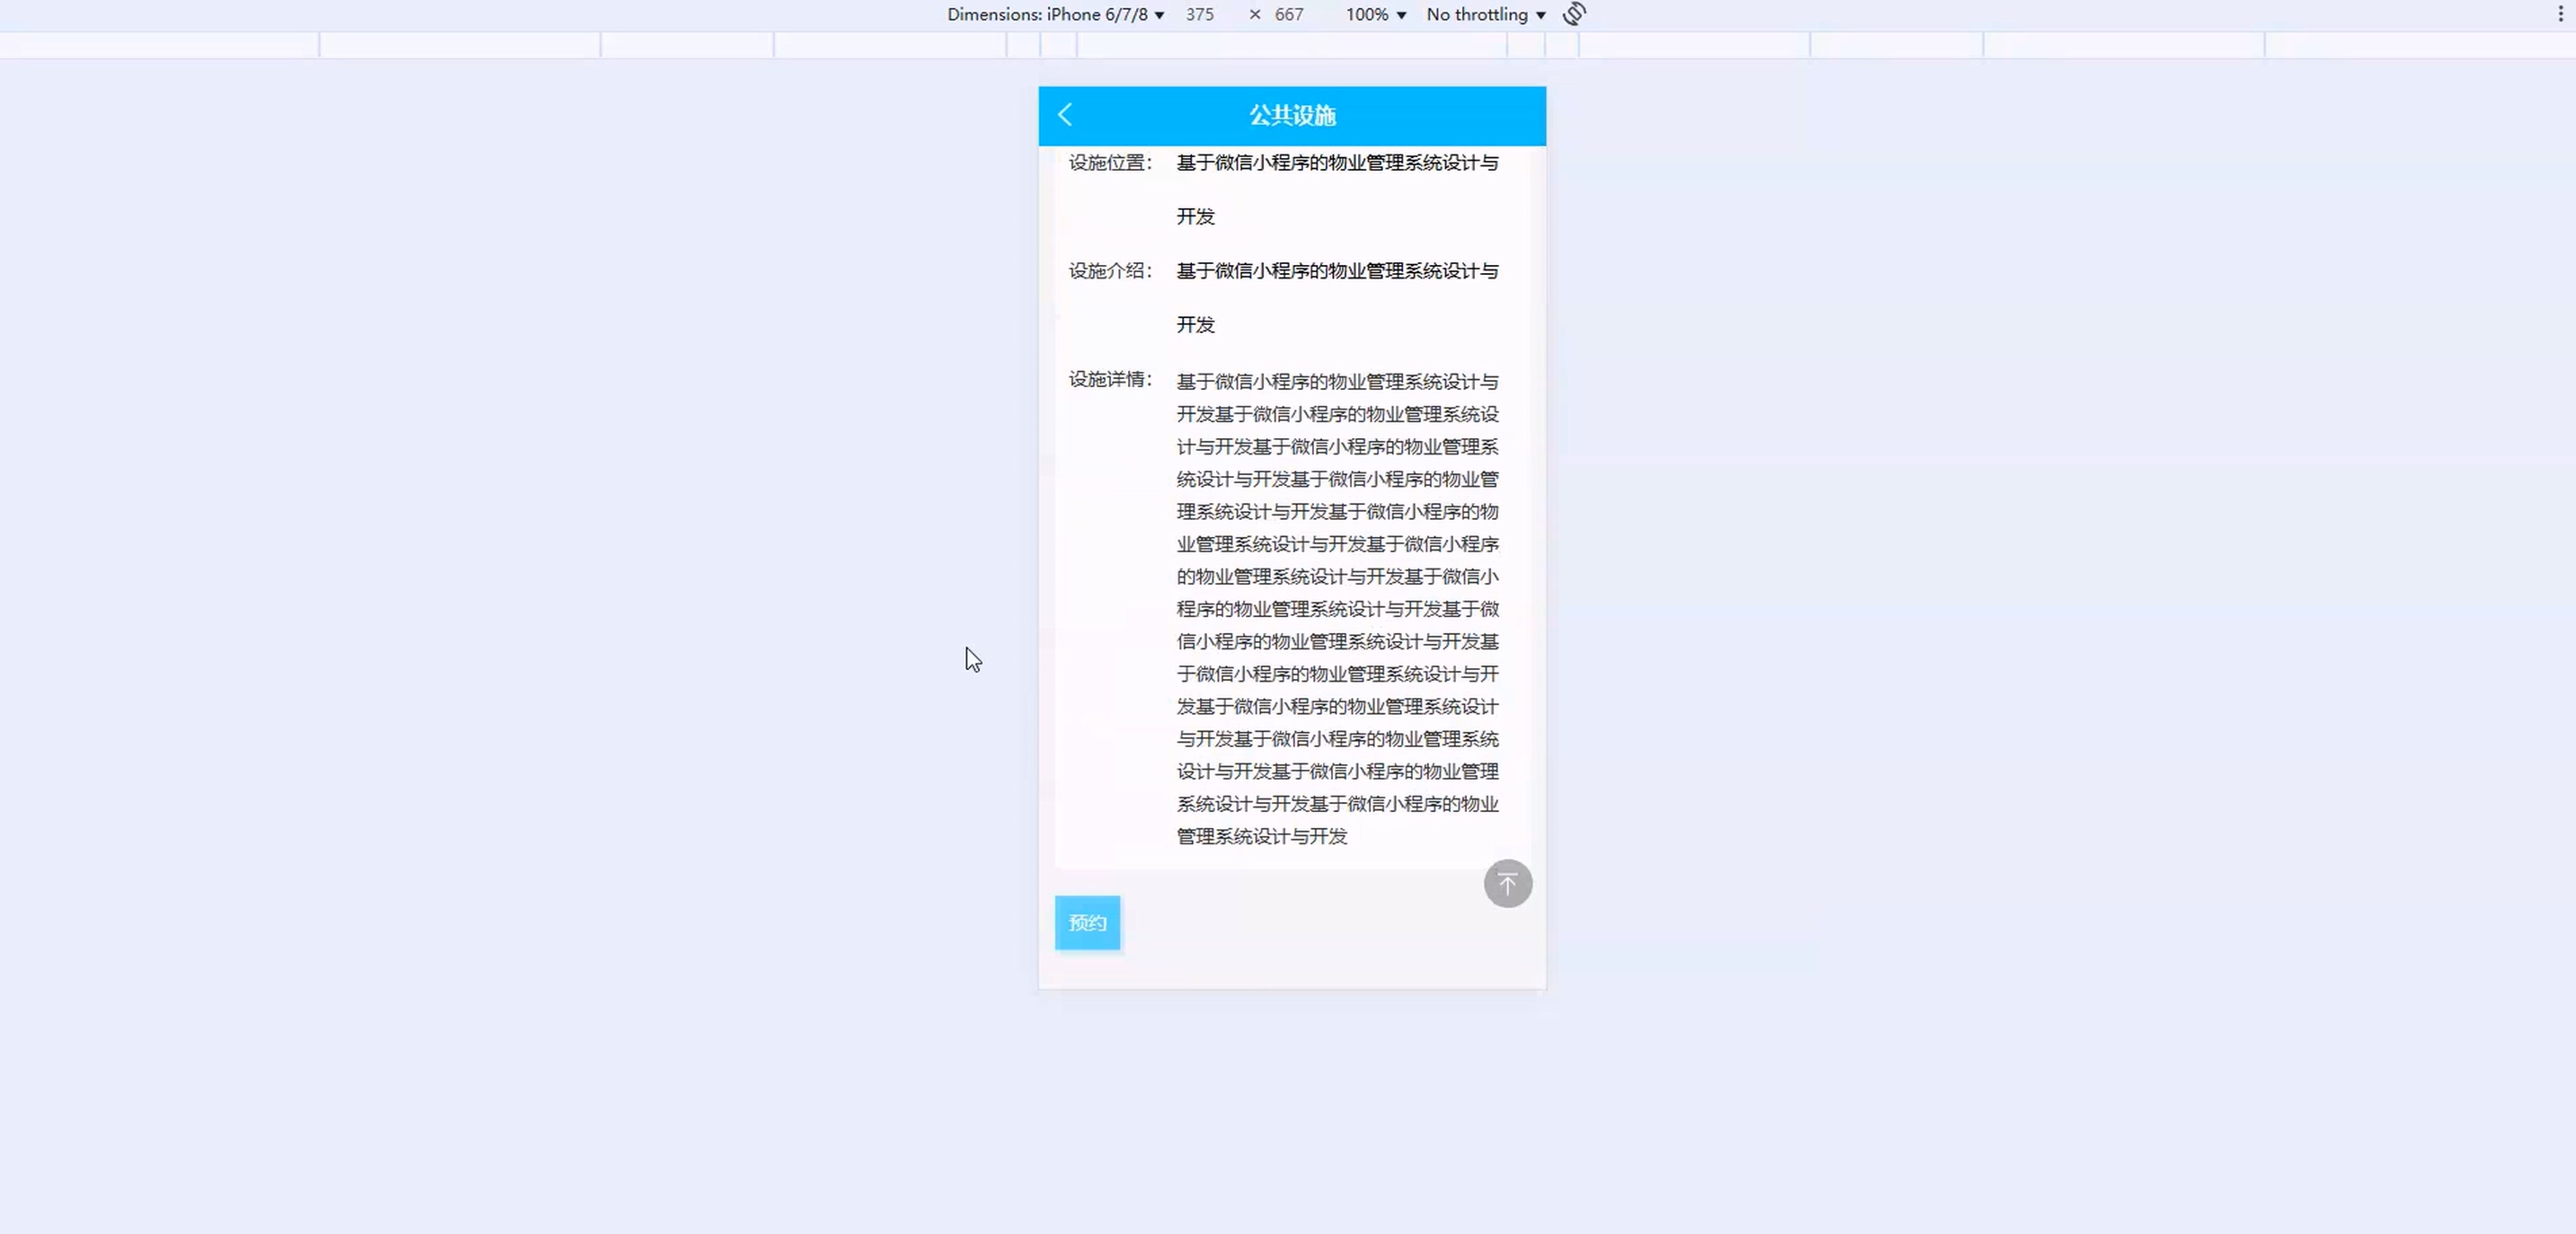The width and height of the screenshot is (2576, 1234).
Task: Click the 公共设施 page title
Action: [x=1292, y=115]
